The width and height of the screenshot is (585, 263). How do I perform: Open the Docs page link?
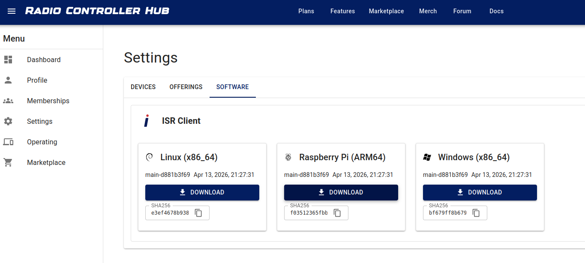496,11
